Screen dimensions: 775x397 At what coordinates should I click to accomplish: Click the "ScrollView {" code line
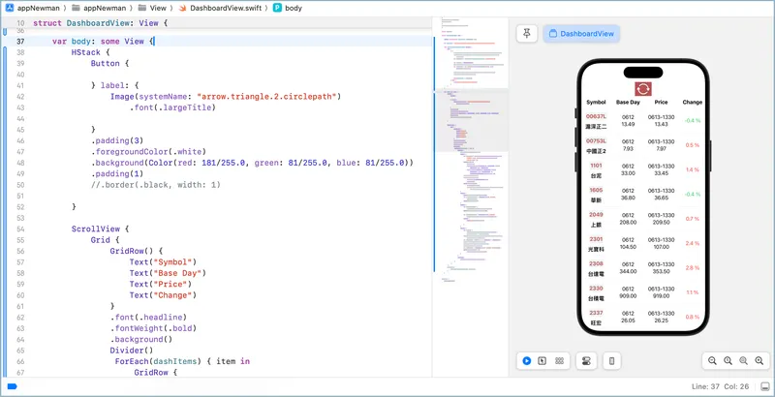click(101, 229)
